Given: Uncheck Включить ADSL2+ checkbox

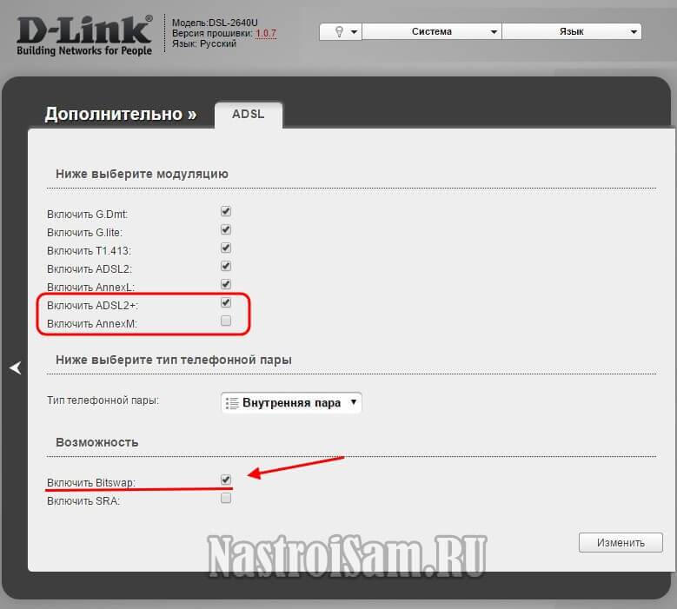Looking at the screenshot, I should [226, 302].
